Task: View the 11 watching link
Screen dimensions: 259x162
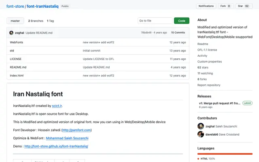Action: tap(205, 73)
